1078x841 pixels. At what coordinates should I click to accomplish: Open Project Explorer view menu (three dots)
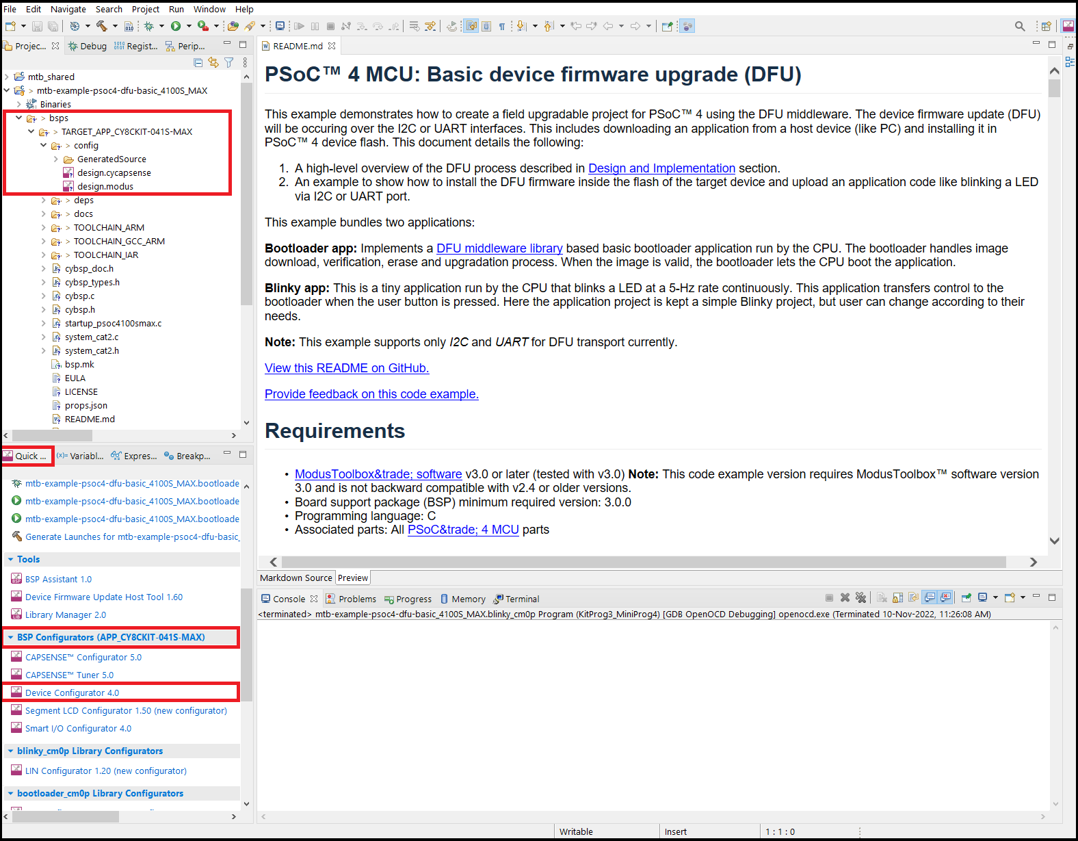coord(245,62)
